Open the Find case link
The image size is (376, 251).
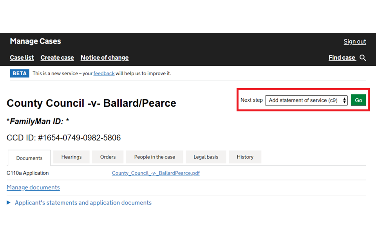tap(342, 58)
